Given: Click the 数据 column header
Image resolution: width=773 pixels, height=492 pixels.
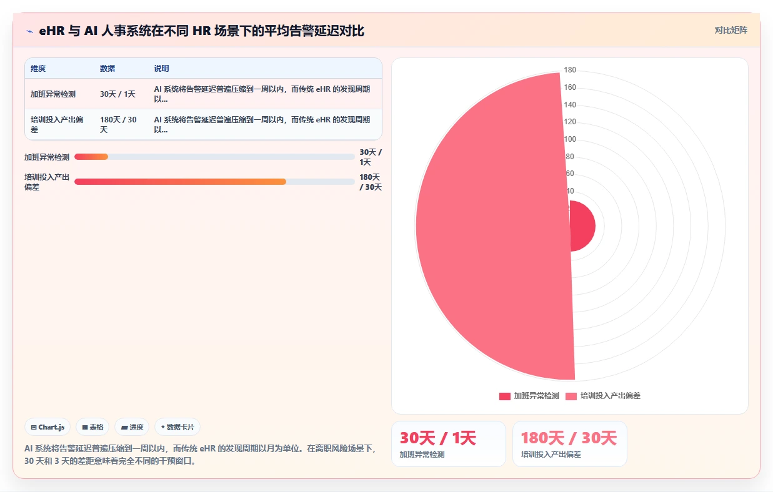Looking at the screenshot, I should point(107,69).
